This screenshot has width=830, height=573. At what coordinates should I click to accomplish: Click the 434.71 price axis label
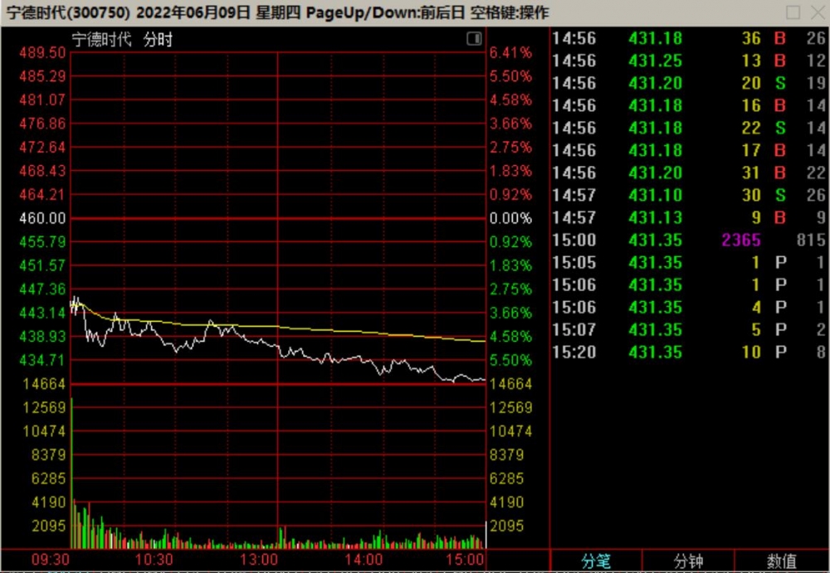(42, 361)
